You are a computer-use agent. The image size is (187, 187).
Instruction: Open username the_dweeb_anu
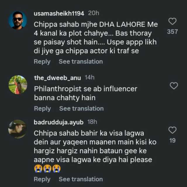tap(57, 78)
